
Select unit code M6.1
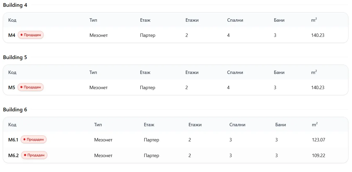tap(13, 140)
